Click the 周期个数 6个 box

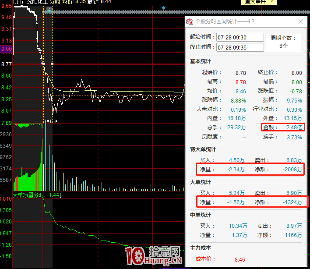[283, 42]
